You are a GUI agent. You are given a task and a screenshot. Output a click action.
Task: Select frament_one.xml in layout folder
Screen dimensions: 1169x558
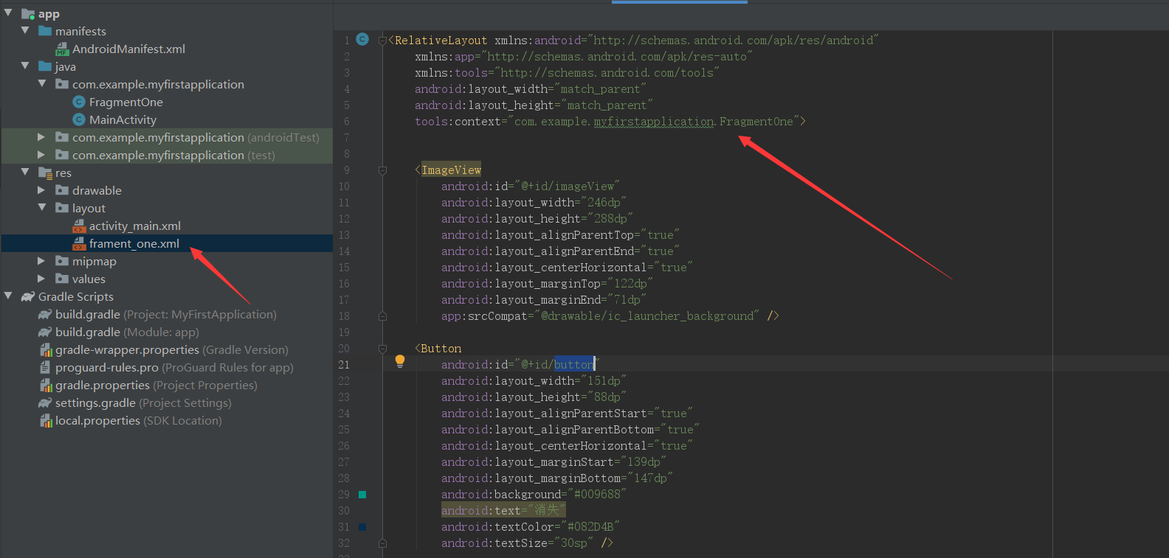click(134, 244)
